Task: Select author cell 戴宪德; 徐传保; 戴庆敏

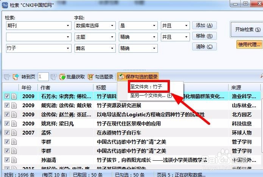Action: pos(67,105)
